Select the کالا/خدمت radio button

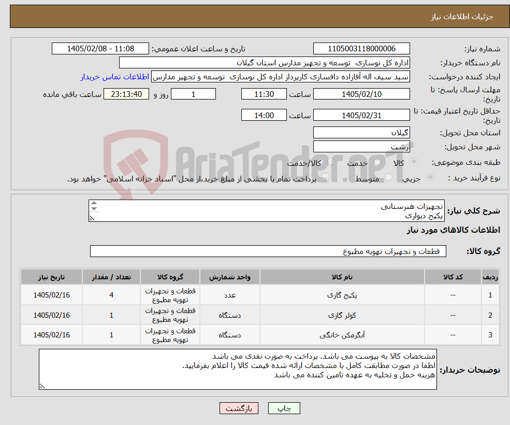click(331, 162)
